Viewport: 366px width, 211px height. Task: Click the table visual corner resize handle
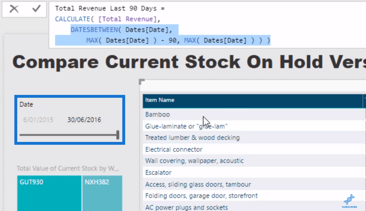(142, 82)
